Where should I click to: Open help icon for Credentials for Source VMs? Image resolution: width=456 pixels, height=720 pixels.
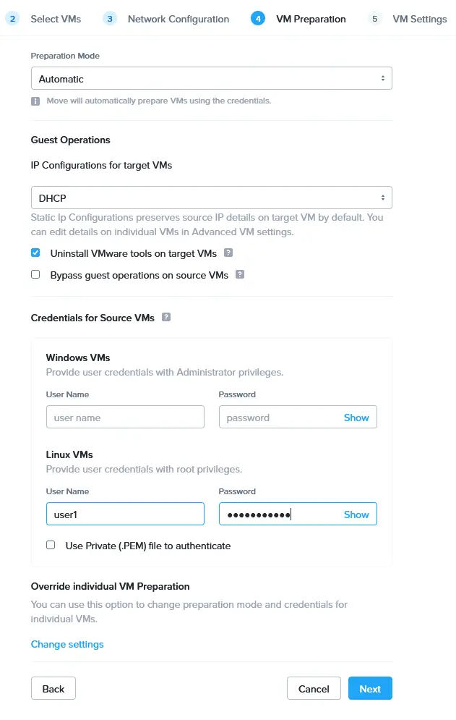166,317
